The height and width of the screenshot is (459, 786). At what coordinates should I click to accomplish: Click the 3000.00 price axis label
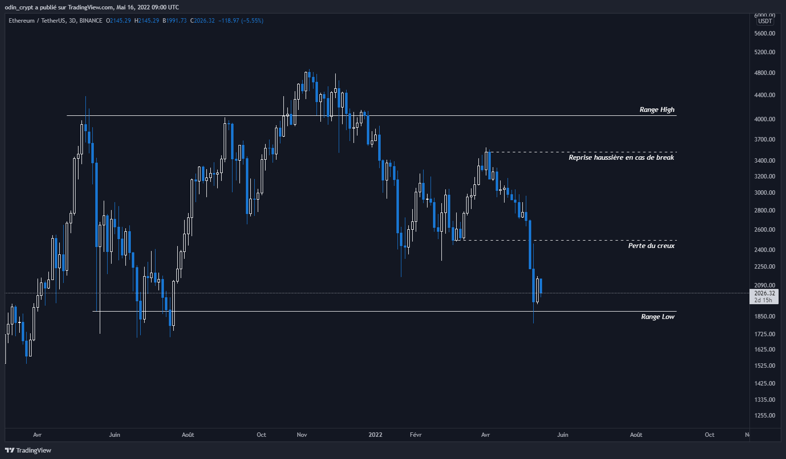point(765,193)
